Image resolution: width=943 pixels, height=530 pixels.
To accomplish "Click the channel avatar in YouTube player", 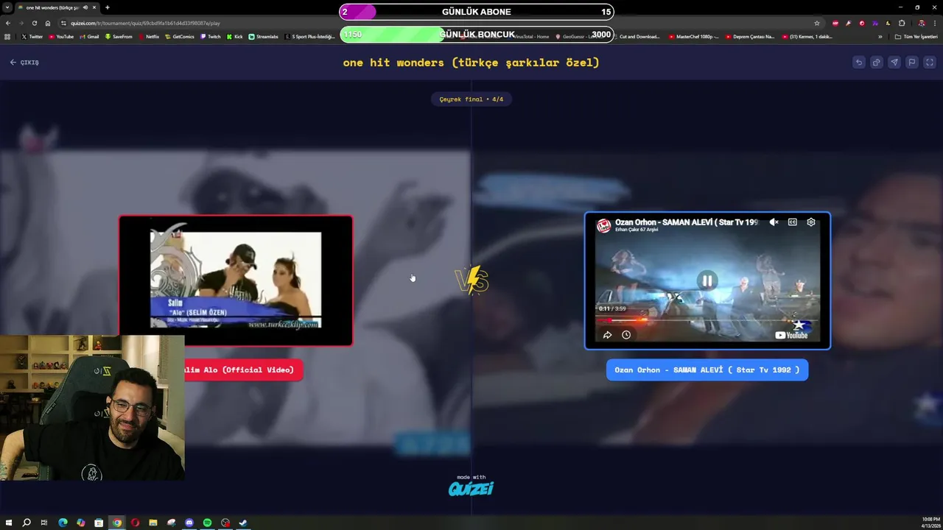I will [603, 225].
